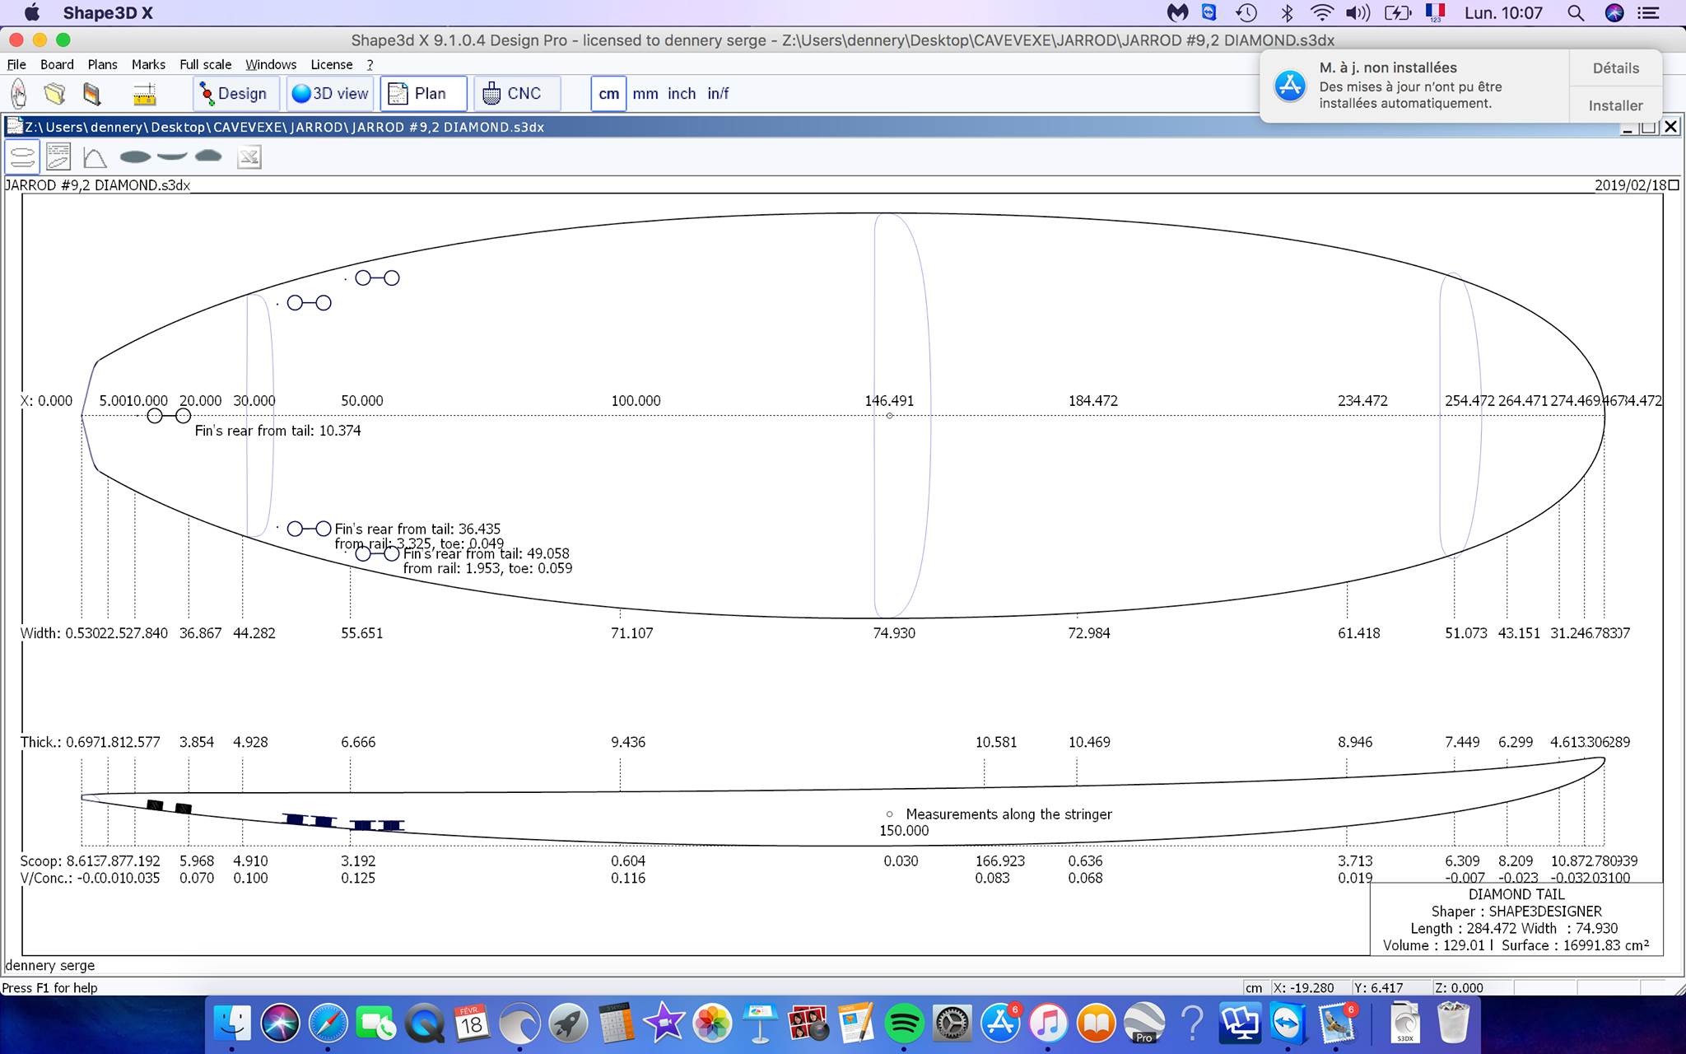The width and height of the screenshot is (1686, 1054).
Task: Select the outline and profile plan view icon
Action: (x=23, y=156)
